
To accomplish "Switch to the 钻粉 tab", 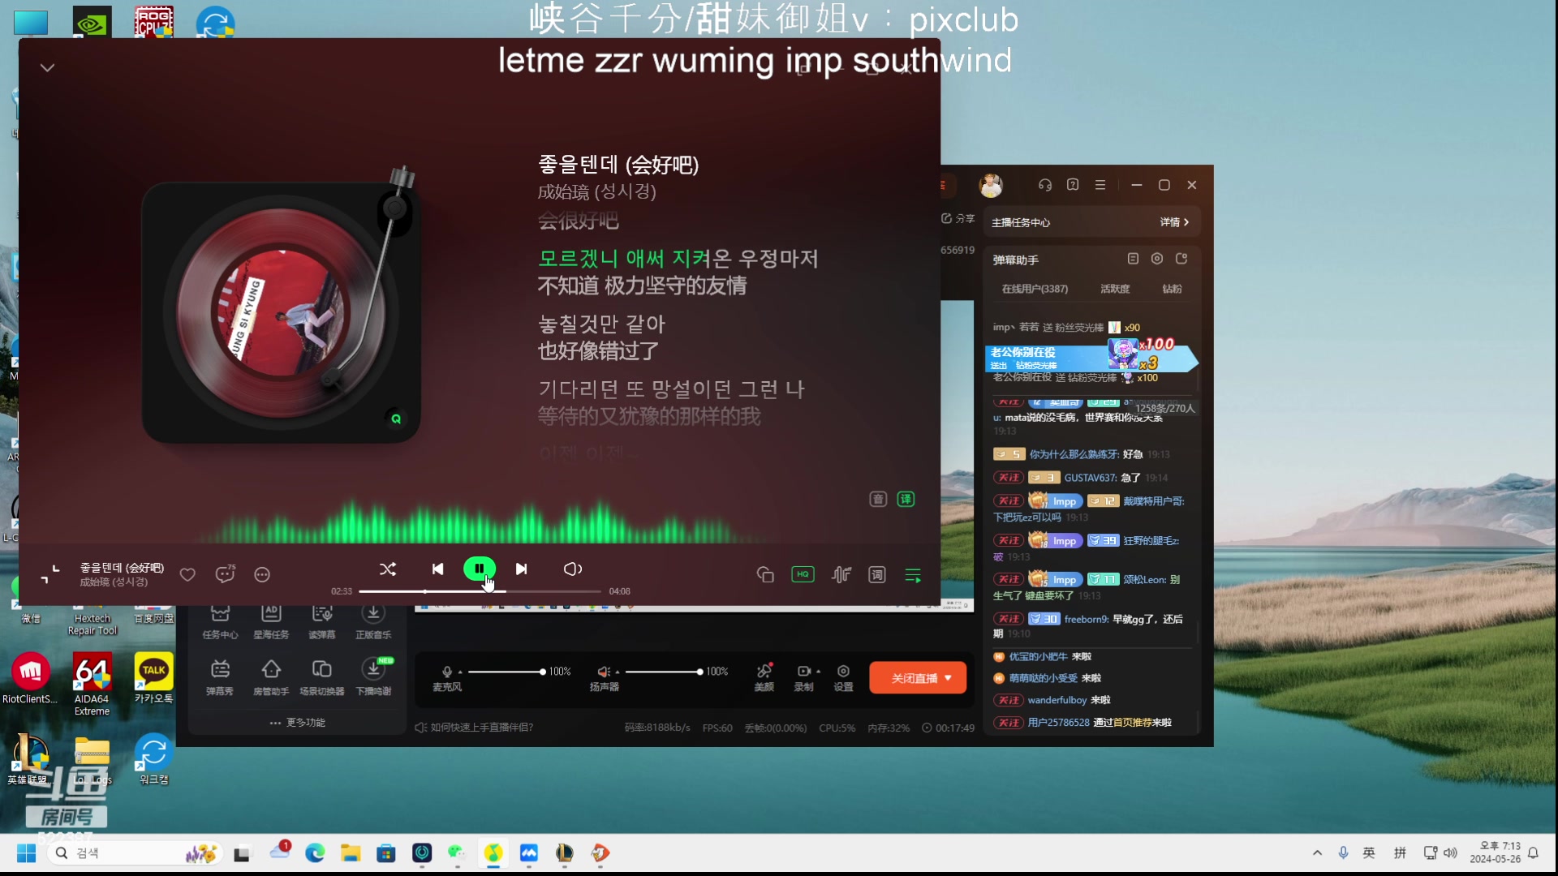I will pyautogui.click(x=1172, y=289).
